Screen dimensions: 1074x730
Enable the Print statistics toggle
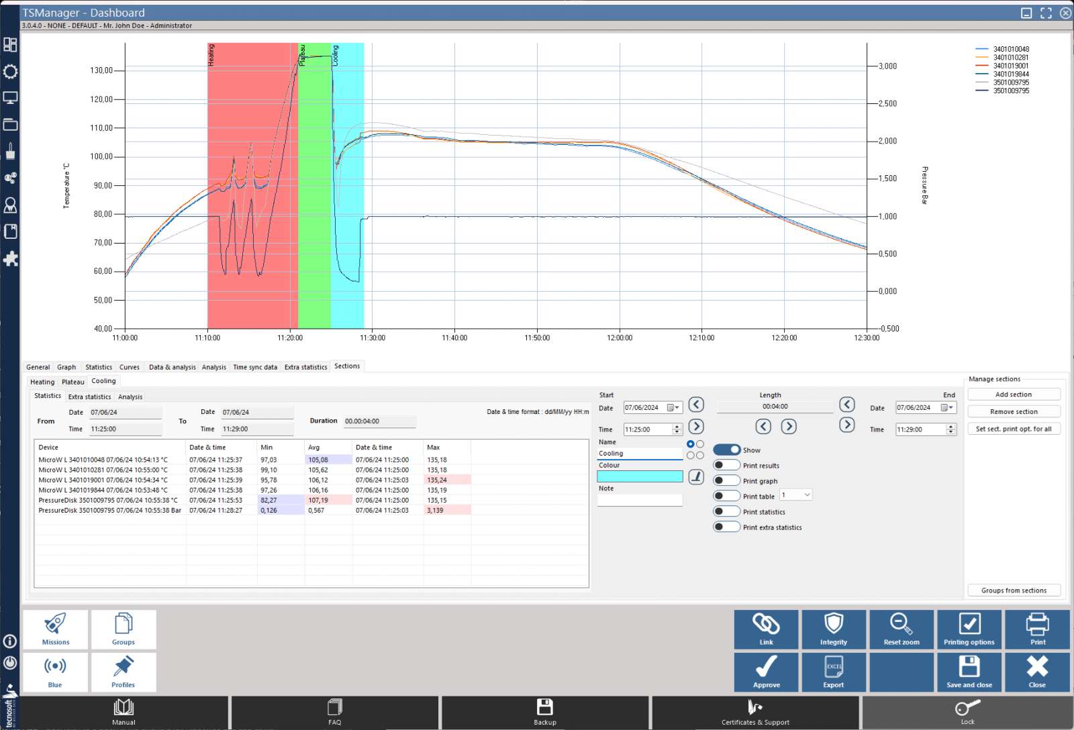coord(726,511)
